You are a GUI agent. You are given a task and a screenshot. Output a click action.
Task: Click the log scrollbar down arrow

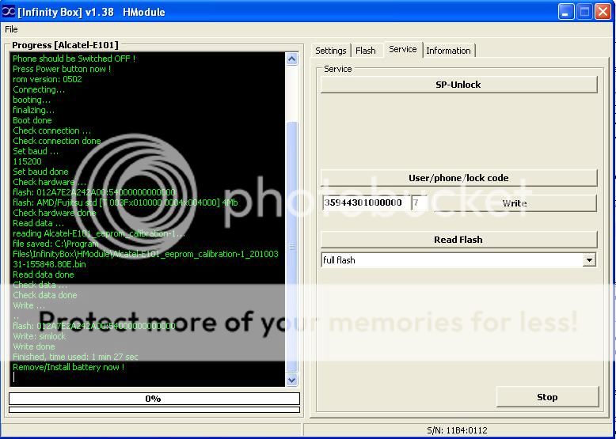(291, 380)
